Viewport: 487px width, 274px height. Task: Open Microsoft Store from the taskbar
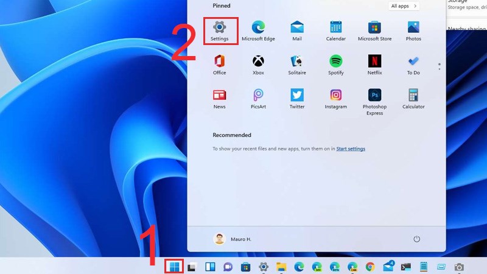tap(245, 267)
